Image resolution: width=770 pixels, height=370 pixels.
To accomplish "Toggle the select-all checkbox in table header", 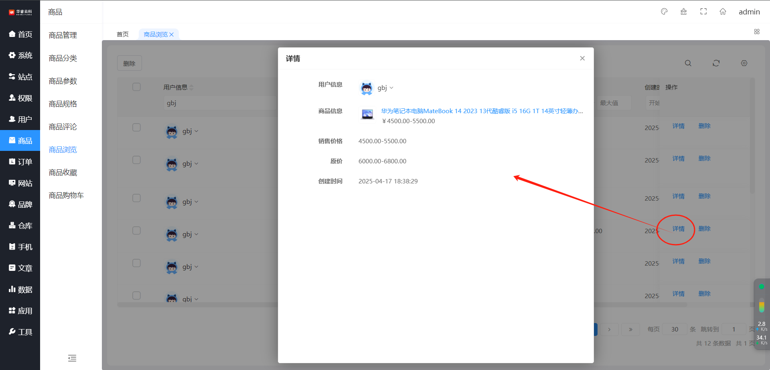I will pyautogui.click(x=136, y=87).
